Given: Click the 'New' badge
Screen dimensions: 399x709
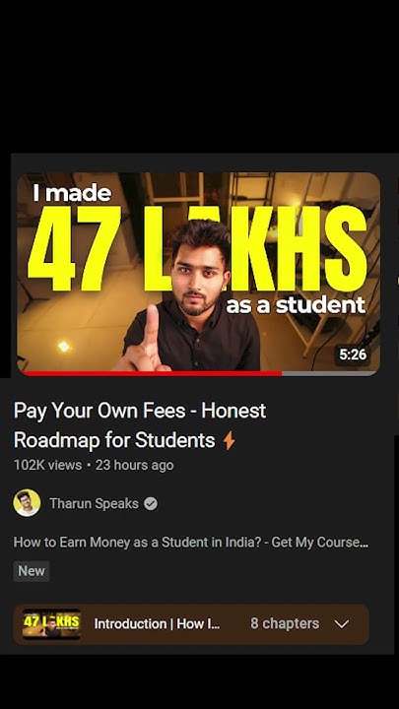Looking at the screenshot, I should click(32, 571).
